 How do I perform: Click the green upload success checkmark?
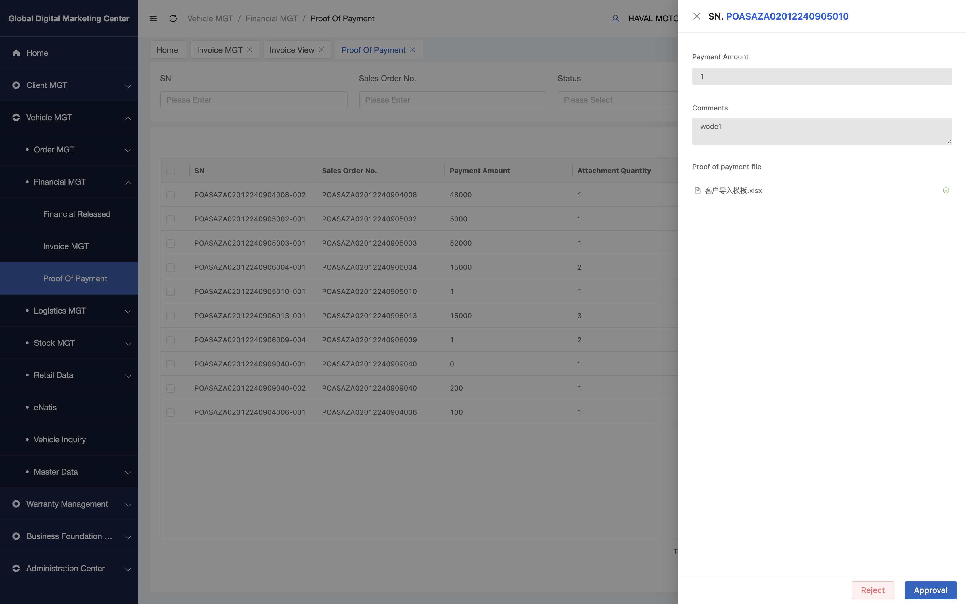946,190
